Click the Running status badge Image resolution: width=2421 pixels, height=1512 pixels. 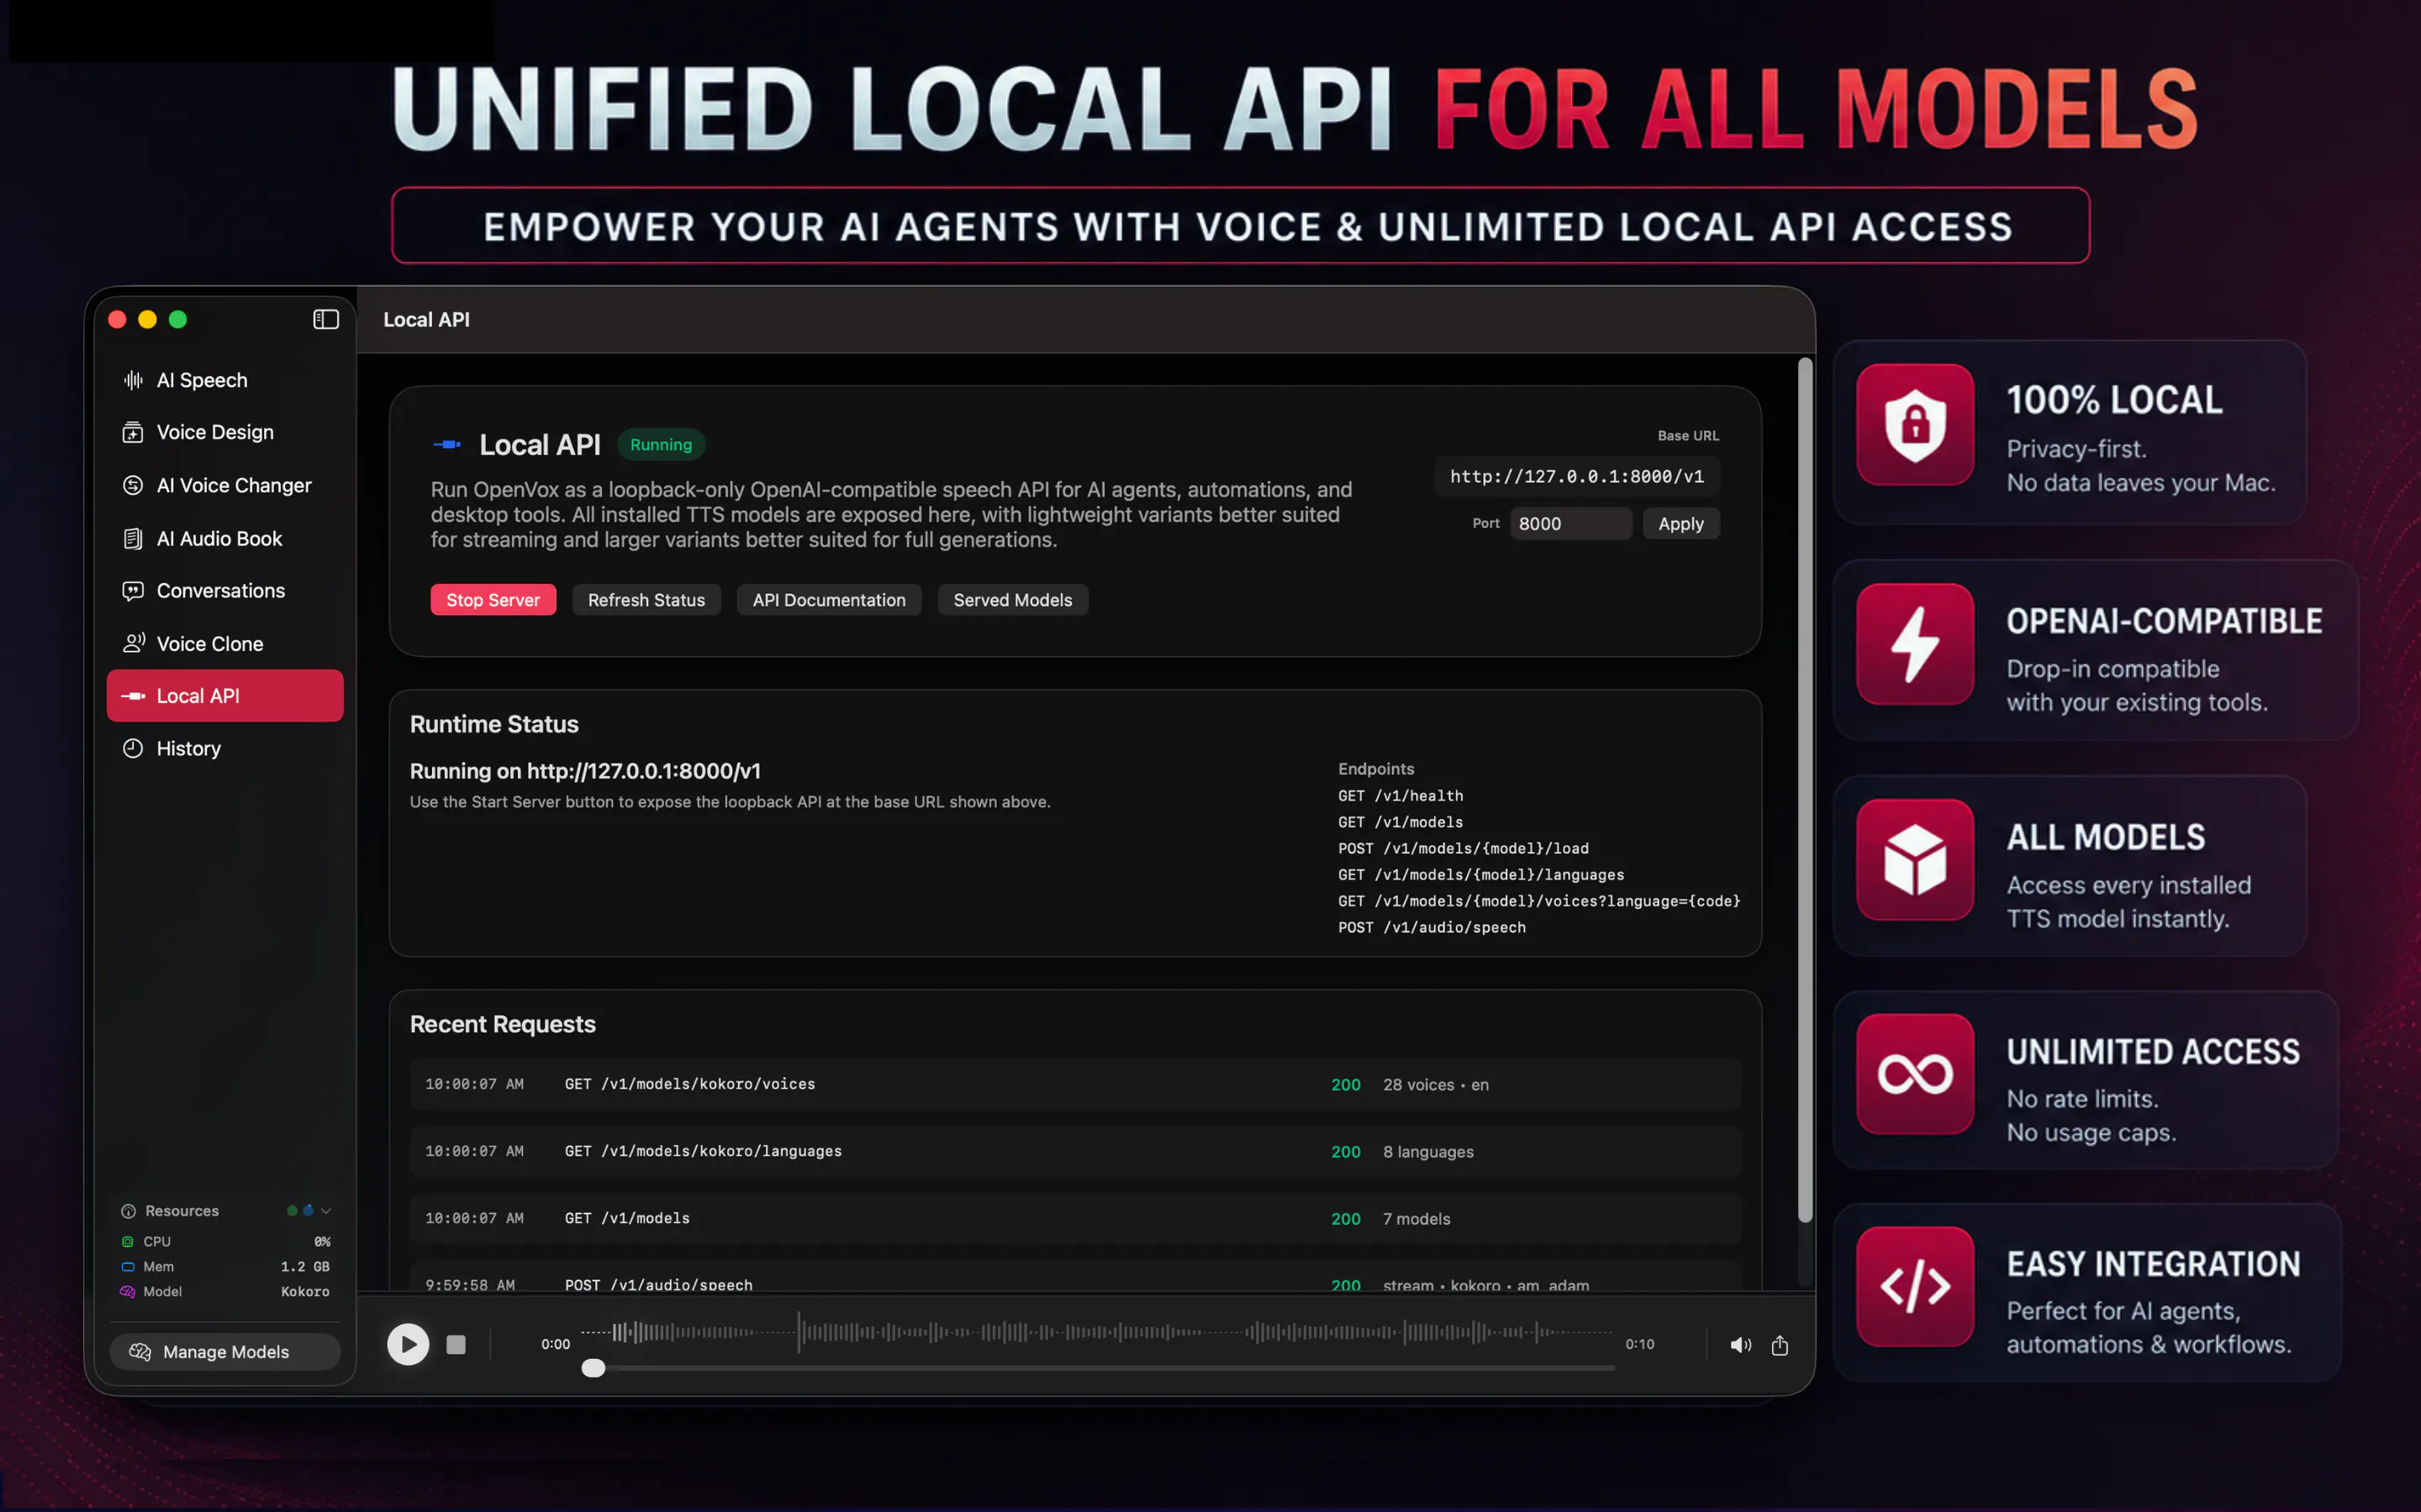pyautogui.click(x=662, y=444)
